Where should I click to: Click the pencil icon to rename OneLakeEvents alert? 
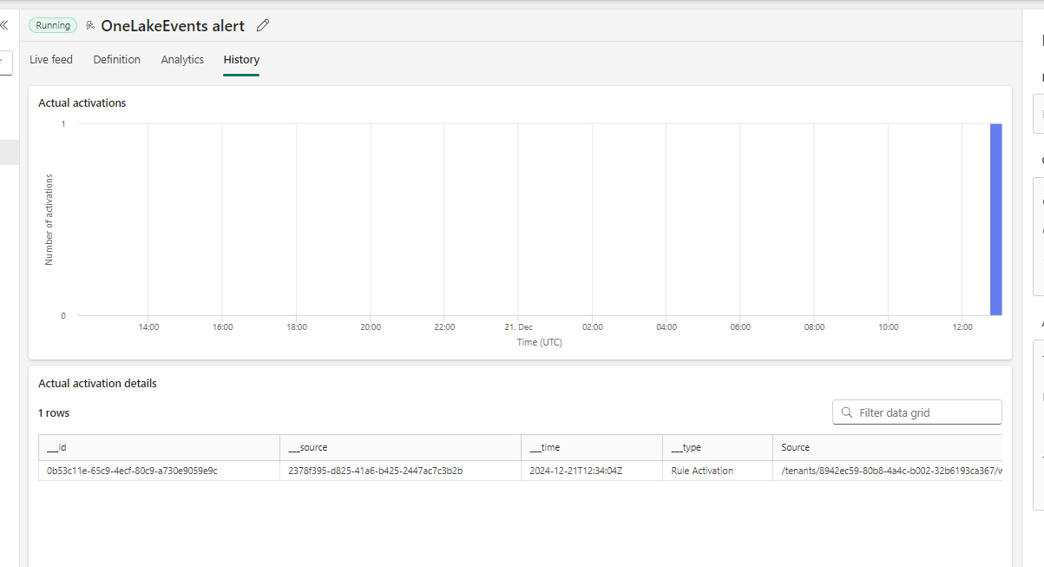tap(263, 25)
